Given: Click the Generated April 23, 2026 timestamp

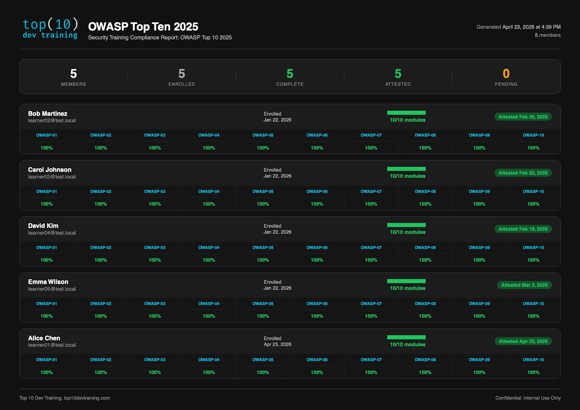Looking at the screenshot, I should [x=518, y=27].
